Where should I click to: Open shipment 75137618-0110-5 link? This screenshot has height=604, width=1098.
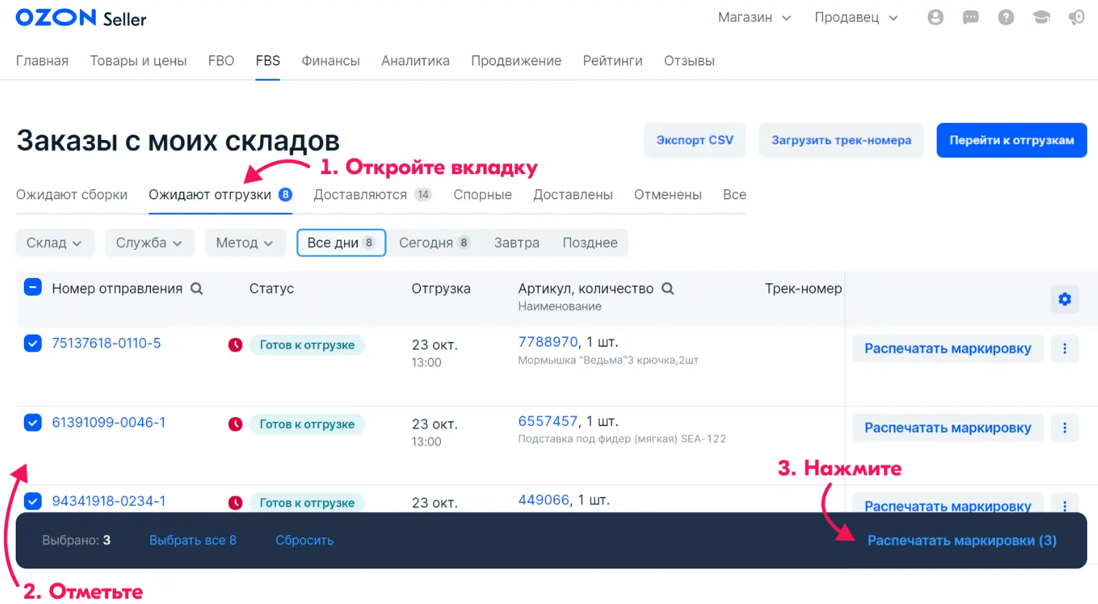(107, 343)
